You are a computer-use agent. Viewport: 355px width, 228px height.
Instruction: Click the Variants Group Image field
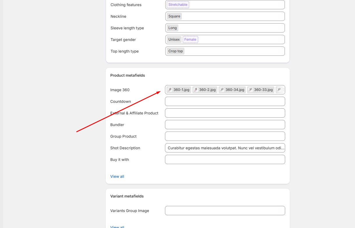(x=225, y=211)
